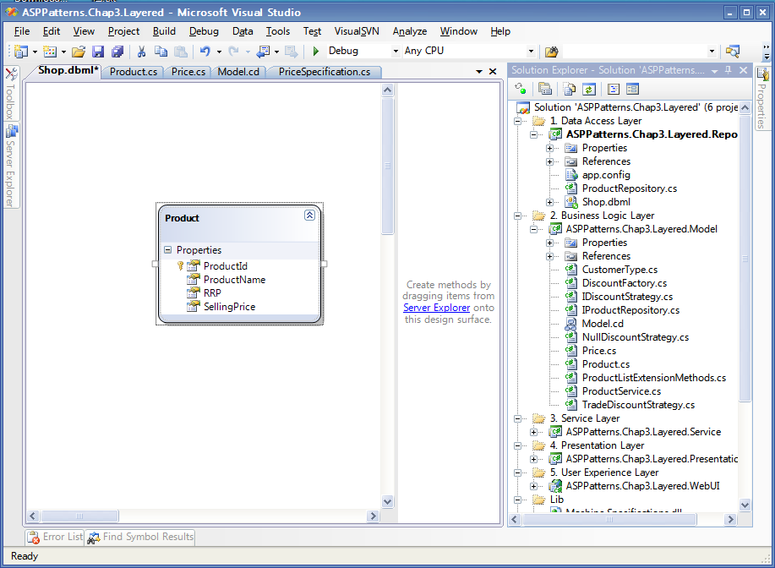Expand the ASPPatterns.Chap3.Layered.Service project node
Viewport: 775px width, 568px height.
coord(533,432)
